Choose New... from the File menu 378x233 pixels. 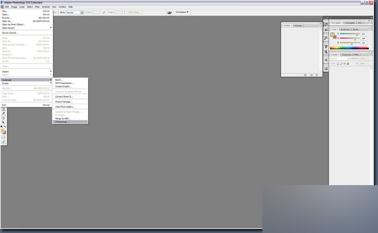(26, 11)
